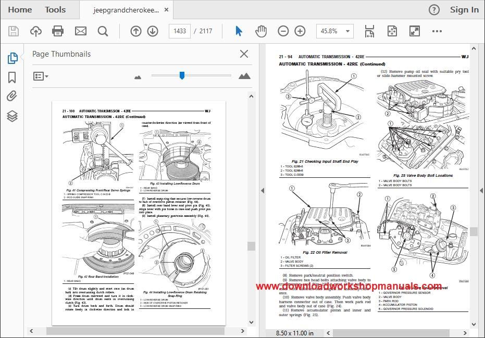
Task: Switch to the Tools tab
Action: point(55,10)
